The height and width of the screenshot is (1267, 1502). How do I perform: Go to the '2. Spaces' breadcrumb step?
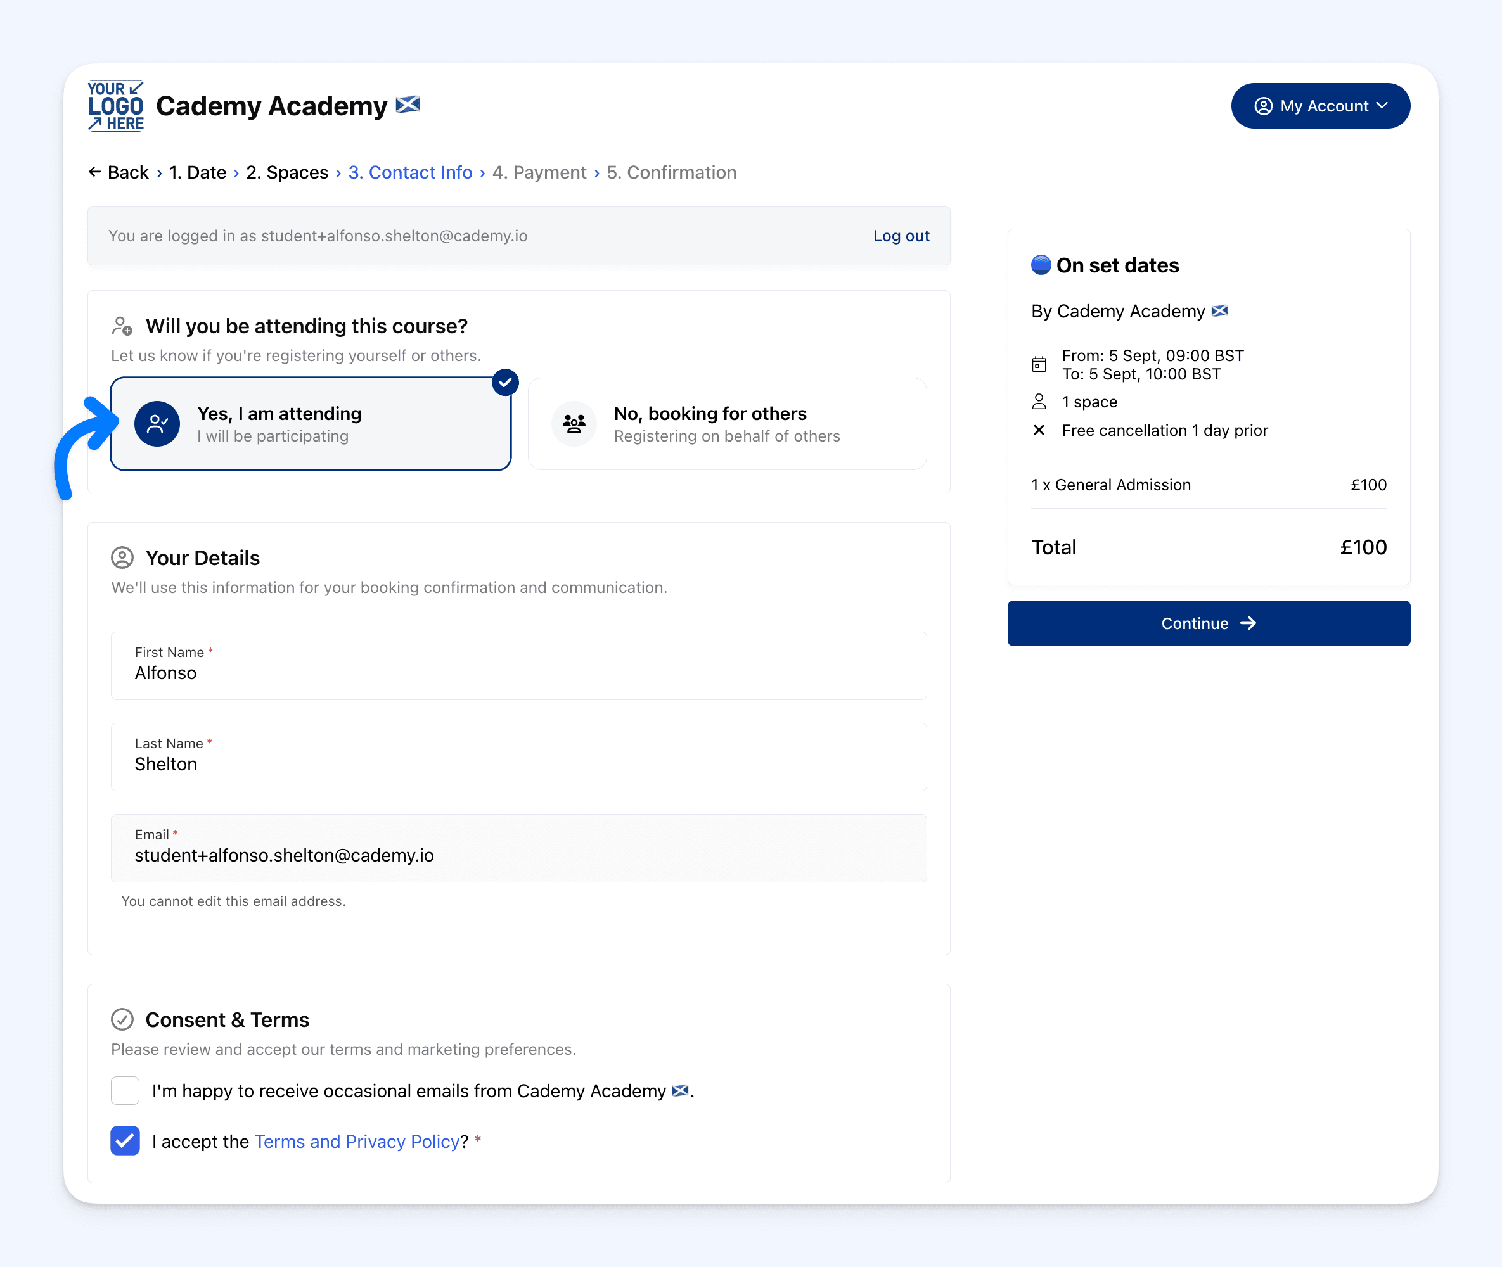[x=286, y=172]
